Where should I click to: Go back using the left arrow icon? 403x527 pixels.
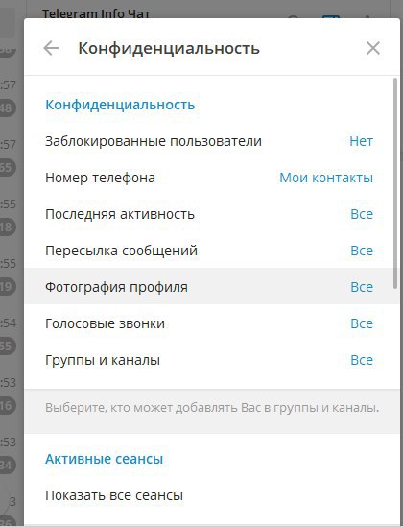[x=51, y=48]
